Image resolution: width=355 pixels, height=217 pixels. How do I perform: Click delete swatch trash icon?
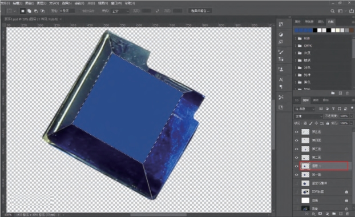coord(347,93)
